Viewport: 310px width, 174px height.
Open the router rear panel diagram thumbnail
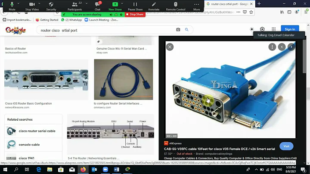click(x=111, y=134)
